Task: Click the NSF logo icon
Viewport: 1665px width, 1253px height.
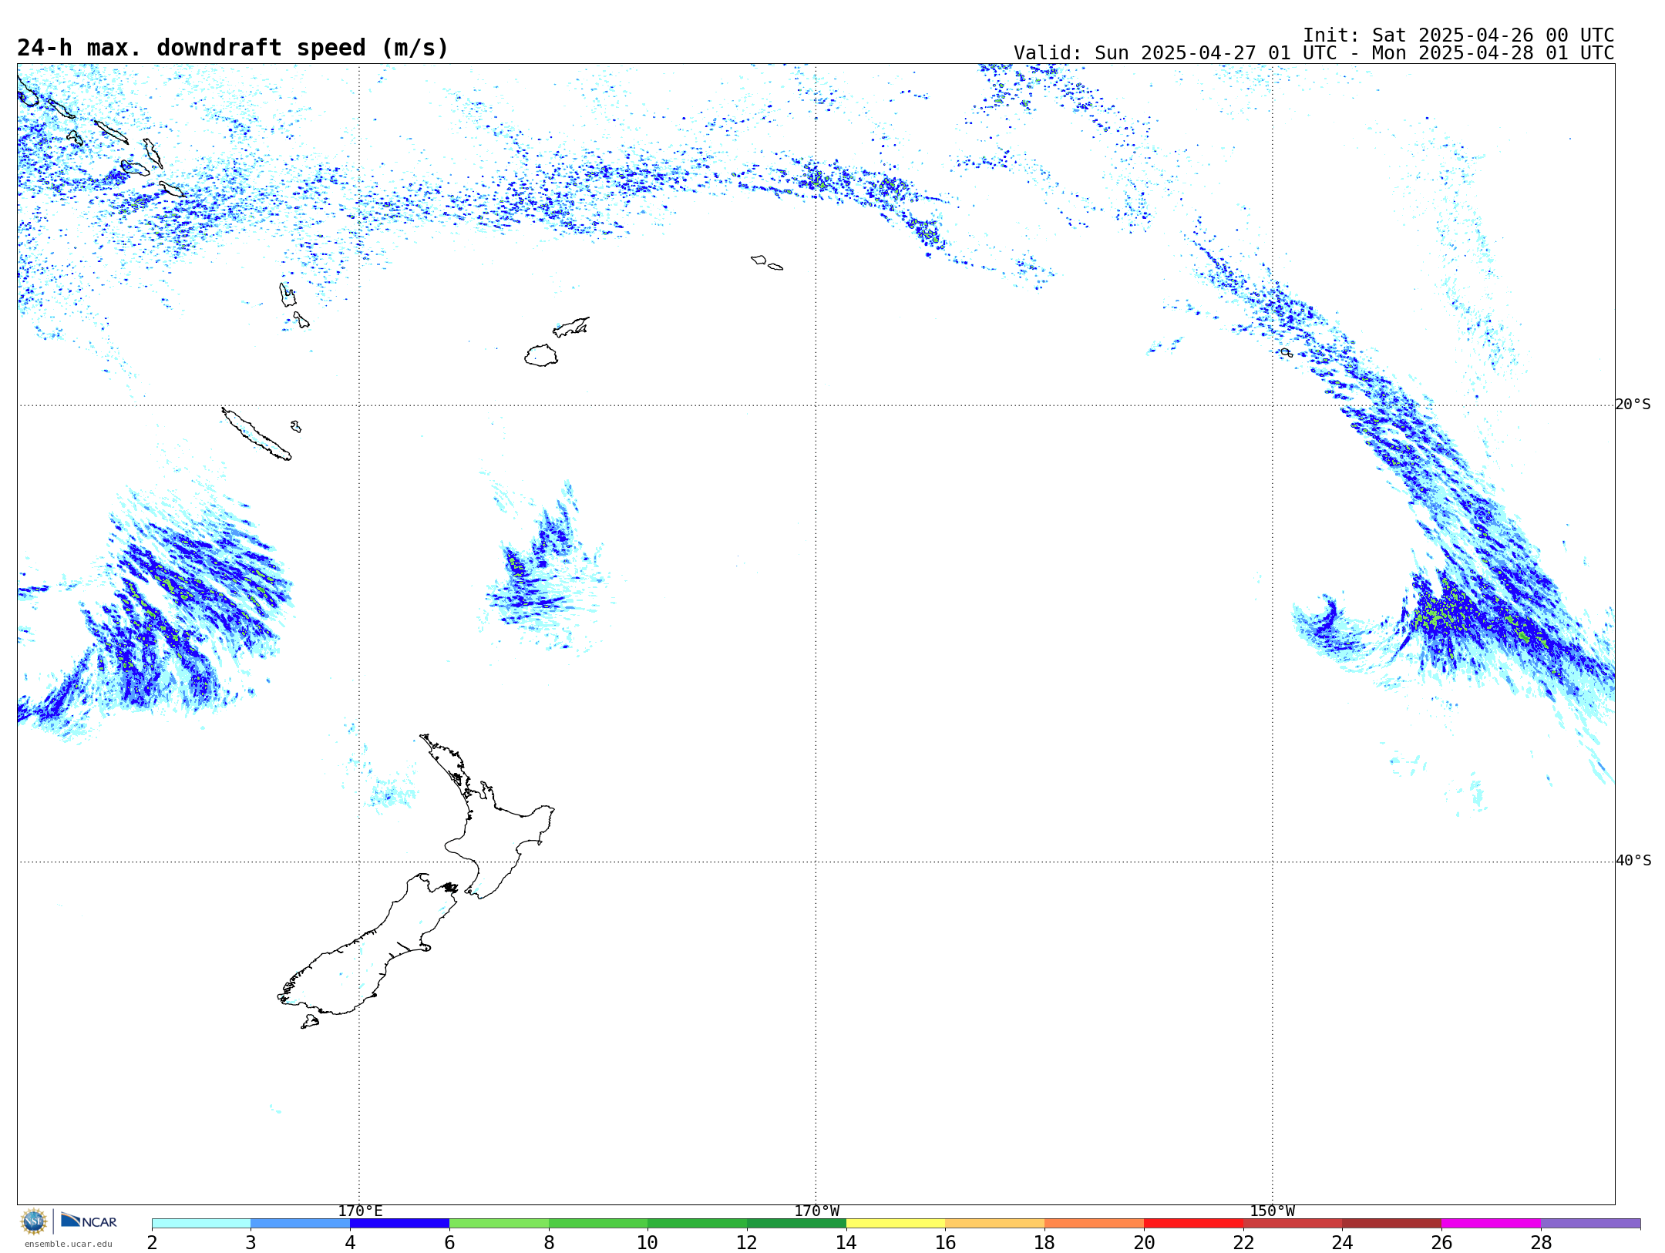Action: pyautogui.click(x=34, y=1221)
